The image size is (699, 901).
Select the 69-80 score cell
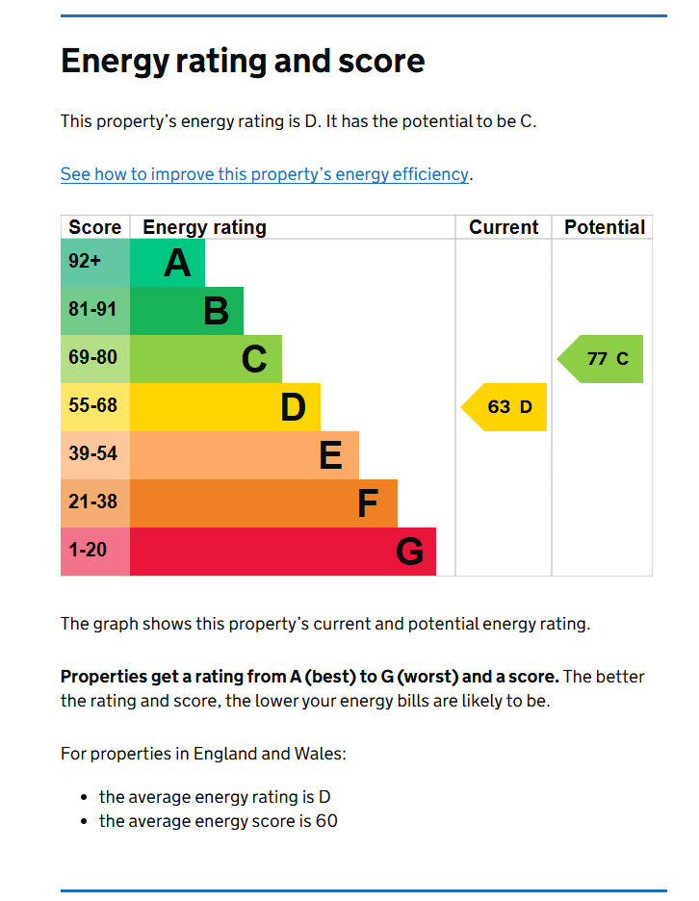click(x=94, y=358)
